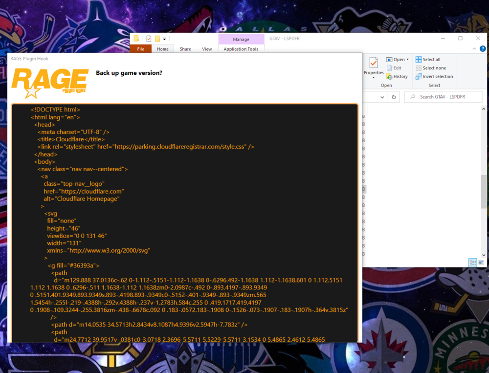Switch to the View ribbon tab
The height and width of the screenshot is (373, 489).
(x=207, y=49)
